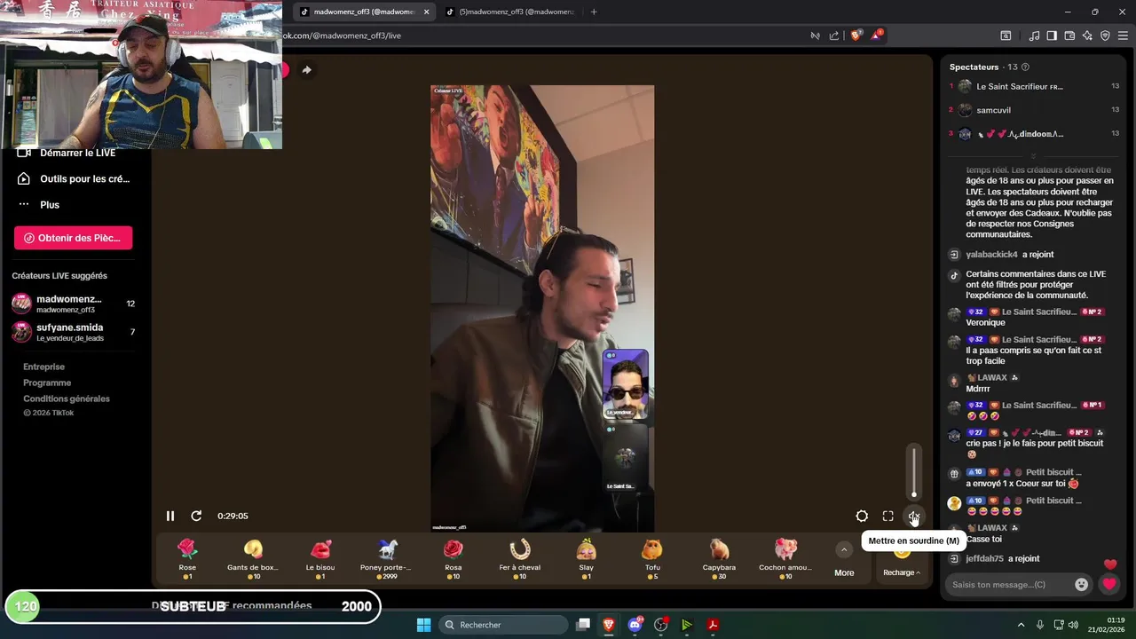Screen dimensions: 1136x639
Task: Open a new browser tab
Action: coord(594,12)
